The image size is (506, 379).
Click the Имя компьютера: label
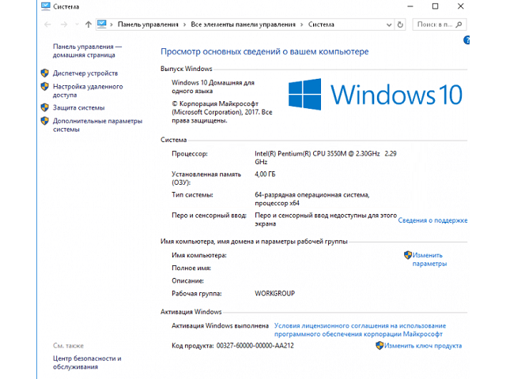coord(199,255)
